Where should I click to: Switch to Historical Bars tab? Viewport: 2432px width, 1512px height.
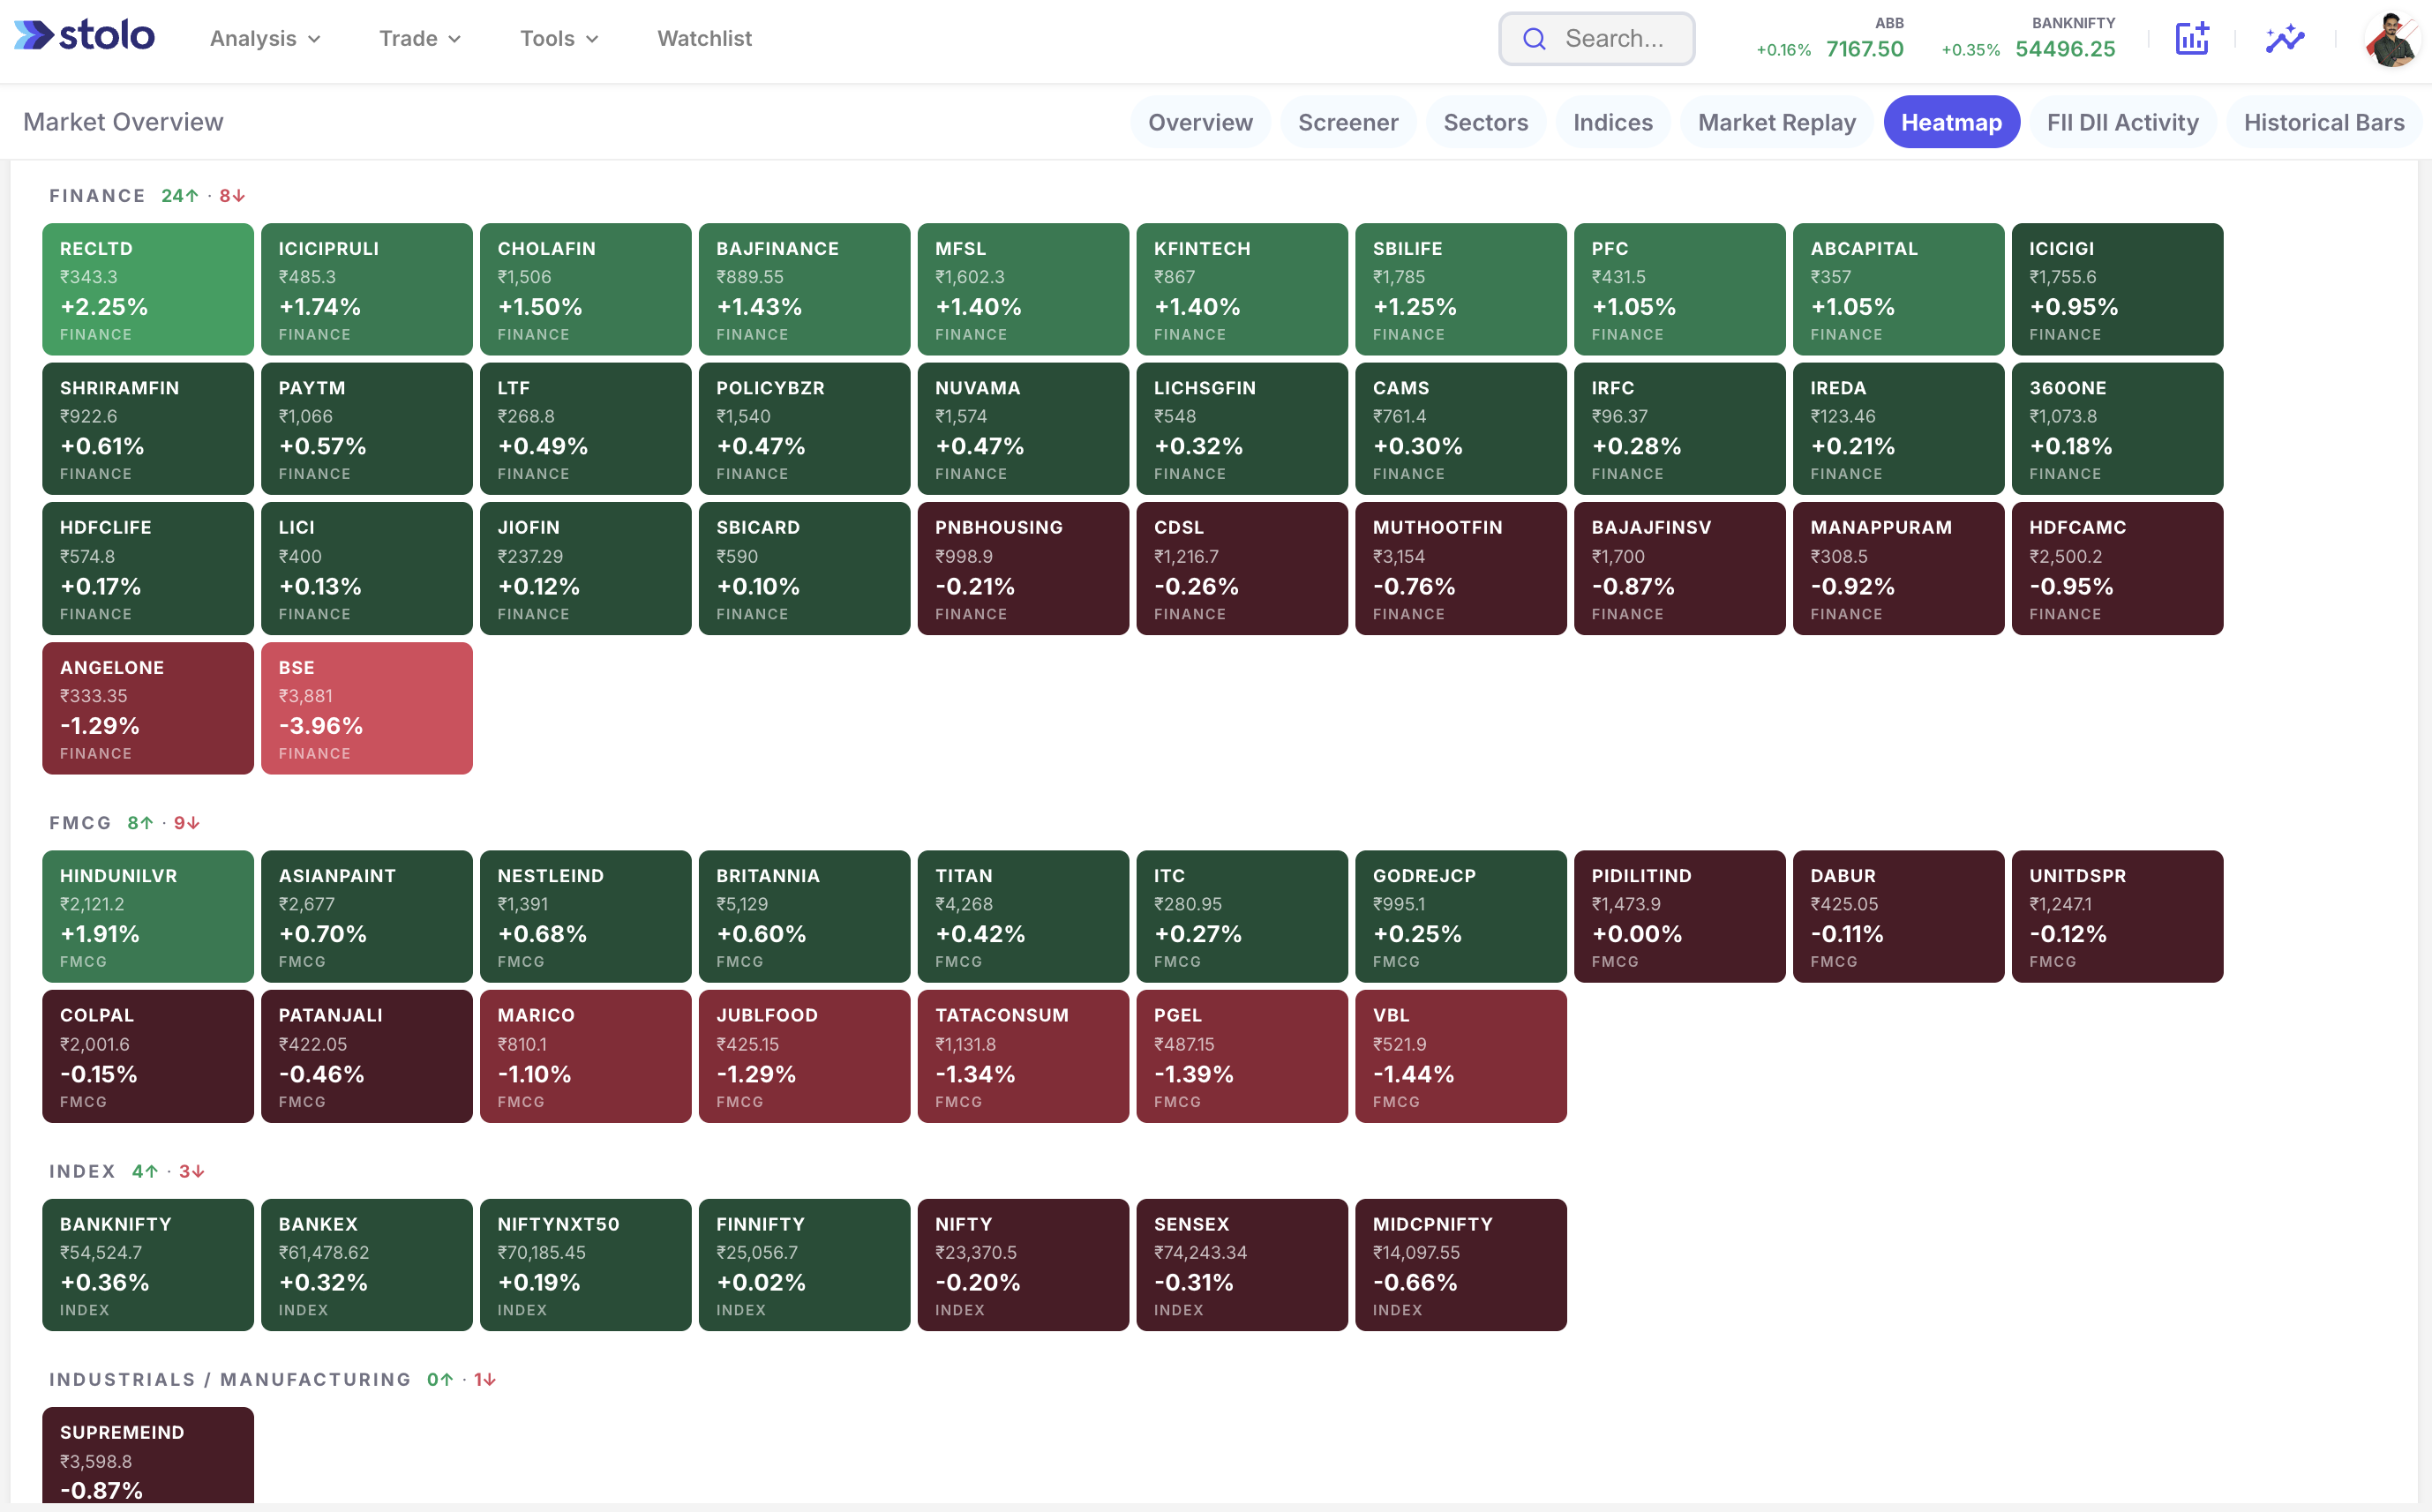click(2323, 122)
